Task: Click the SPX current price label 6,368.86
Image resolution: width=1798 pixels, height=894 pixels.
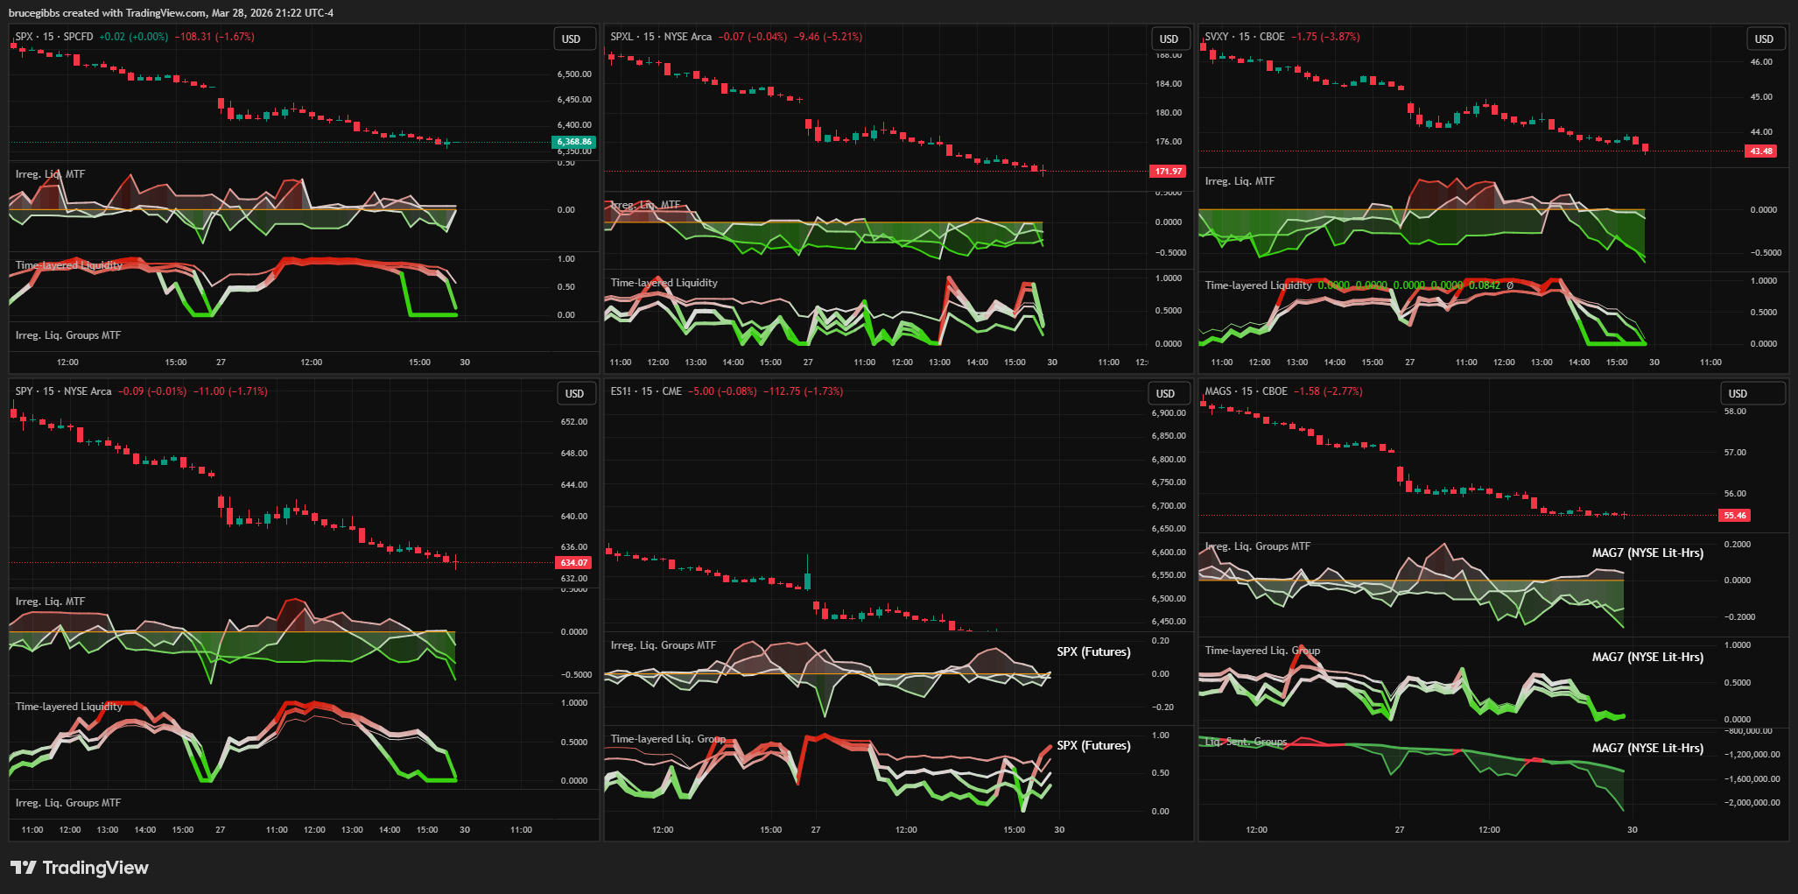Action: point(574,142)
